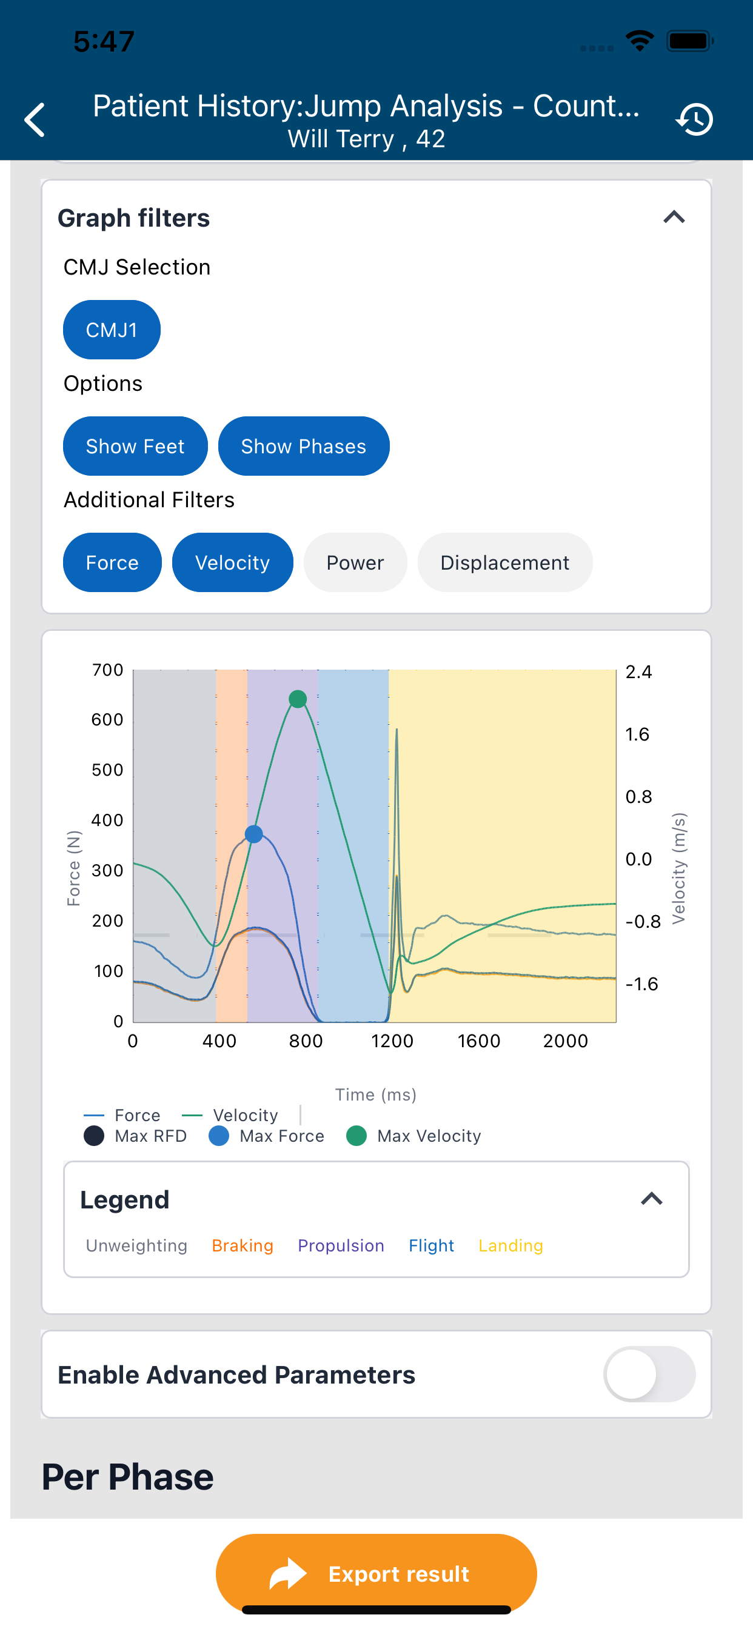Tap the patient name Will Terry, 42
753x1629 pixels.
[x=366, y=139]
